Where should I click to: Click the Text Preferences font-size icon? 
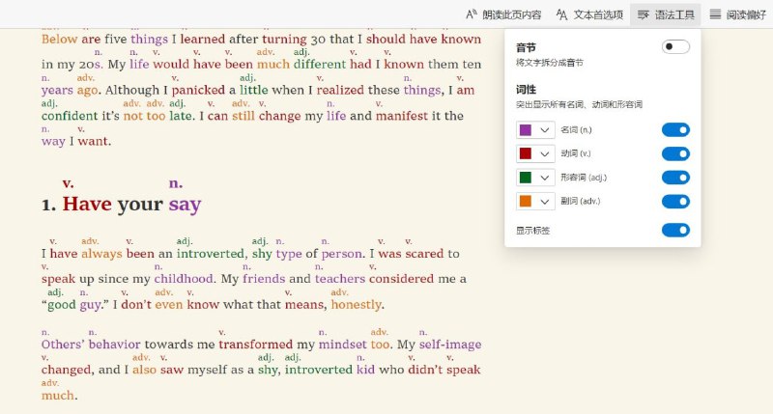pos(561,14)
